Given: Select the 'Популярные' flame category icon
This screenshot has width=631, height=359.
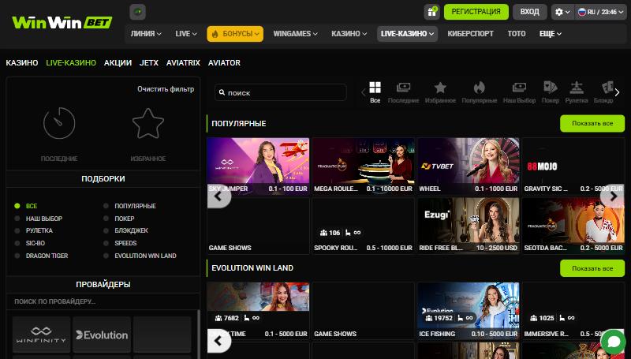Looking at the screenshot, I should [x=480, y=92].
